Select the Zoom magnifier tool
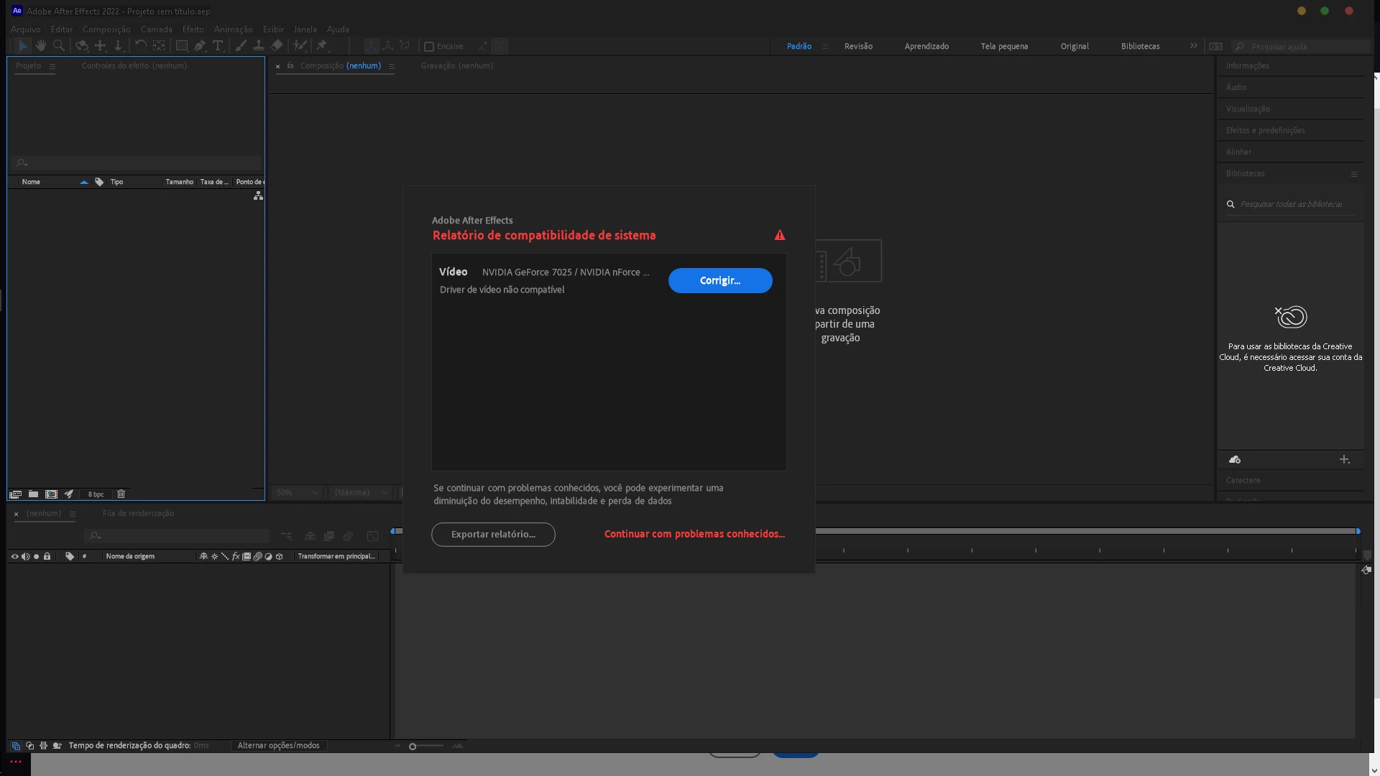Image resolution: width=1380 pixels, height=776 pixels. pos(59,46)
